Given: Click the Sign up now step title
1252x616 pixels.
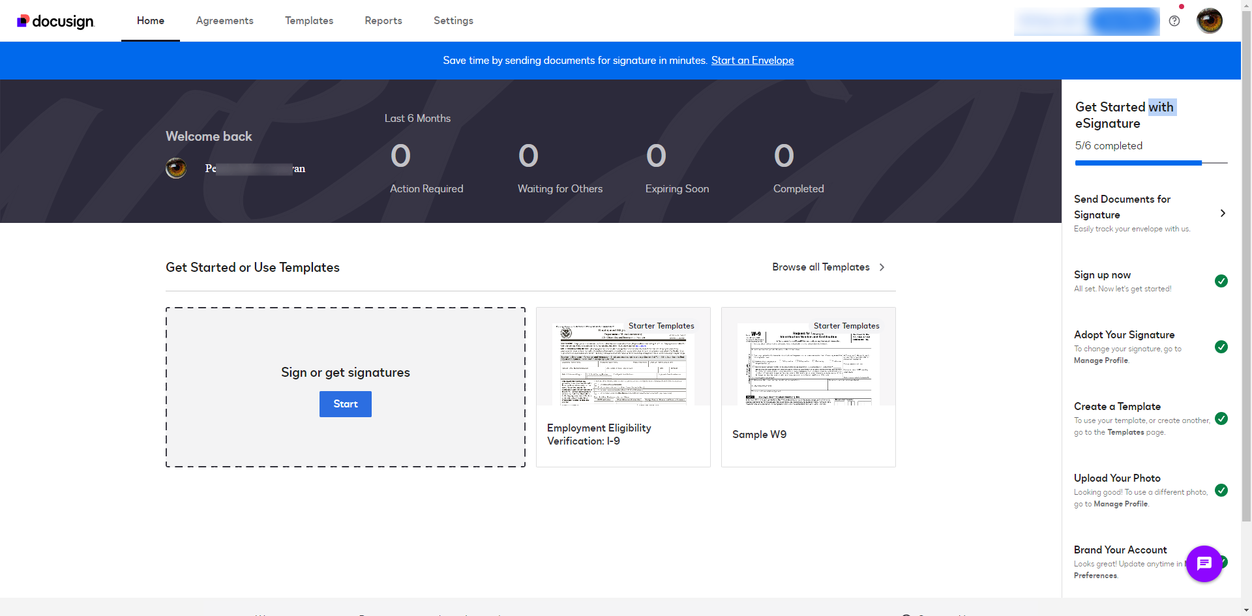Looking at the screenshot, I should click(1102, 275).
